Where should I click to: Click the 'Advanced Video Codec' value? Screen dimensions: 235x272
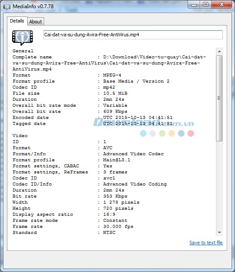point(133,154)
